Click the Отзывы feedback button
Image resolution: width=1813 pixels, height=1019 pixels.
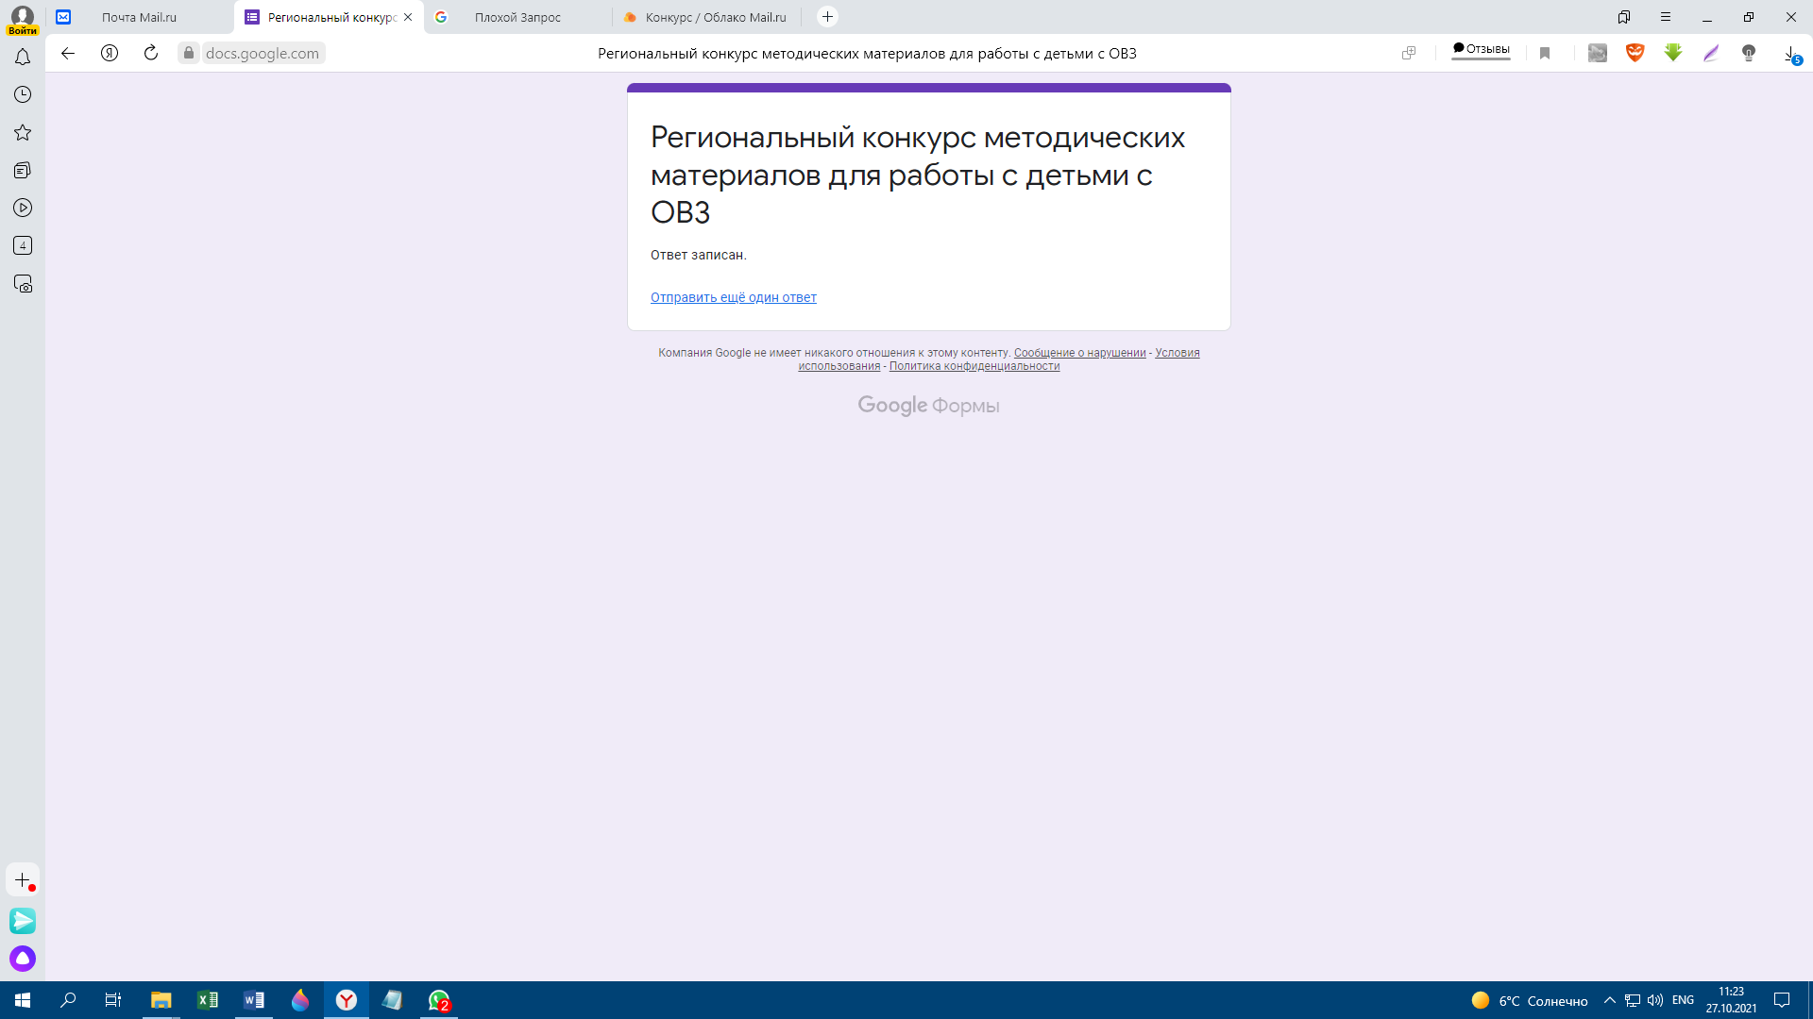pyautogui.click(x=1481, y=49)
